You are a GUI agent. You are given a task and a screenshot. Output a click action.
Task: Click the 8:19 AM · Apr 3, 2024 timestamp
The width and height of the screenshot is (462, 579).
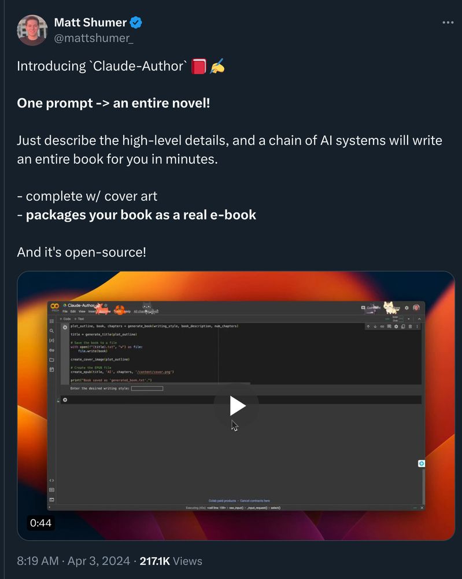click(73, 561)
